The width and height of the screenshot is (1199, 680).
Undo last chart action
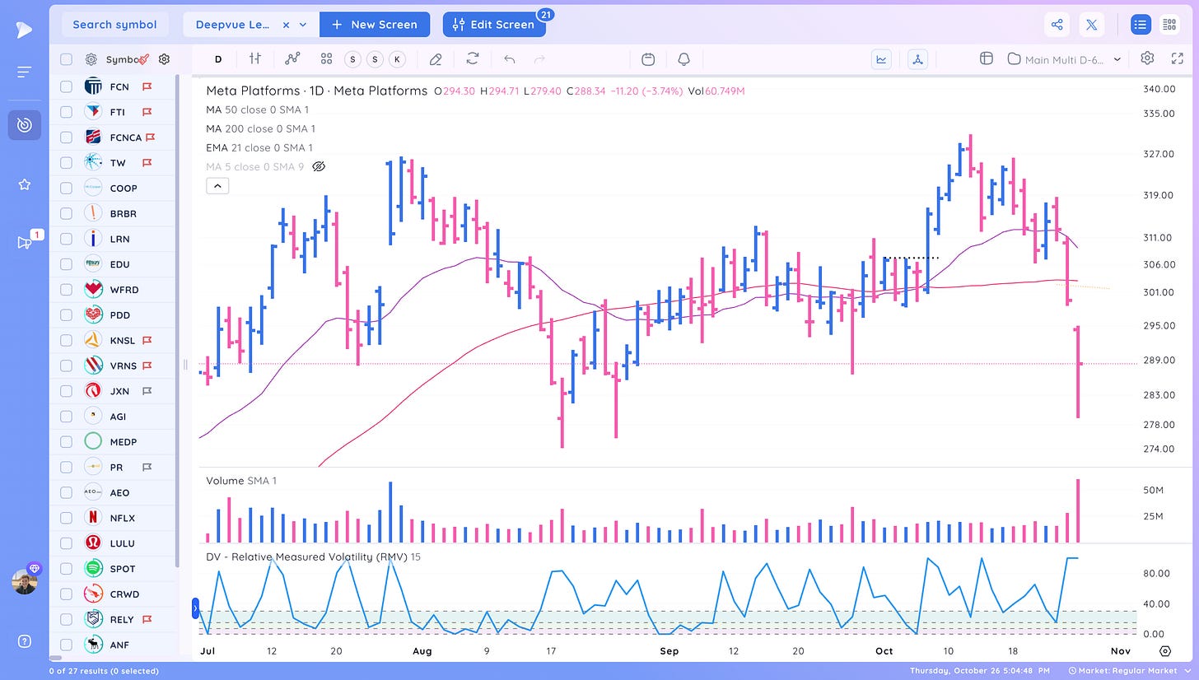pos(509,58)
